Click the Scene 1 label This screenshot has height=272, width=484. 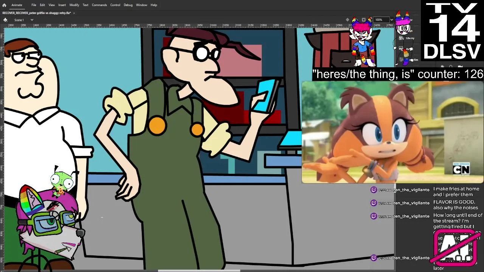coord(19,20)
